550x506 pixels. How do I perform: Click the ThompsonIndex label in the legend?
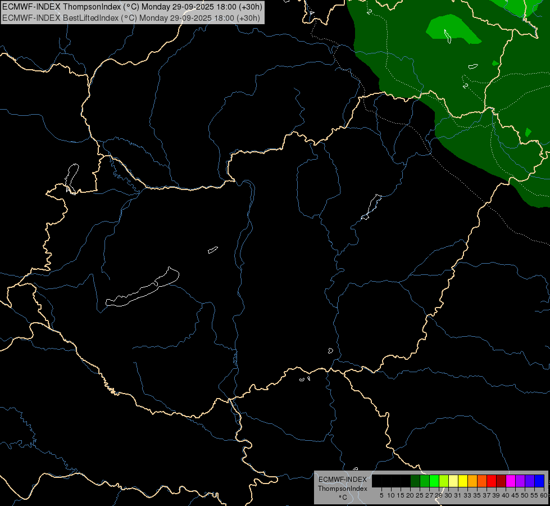tap(342, 489)
